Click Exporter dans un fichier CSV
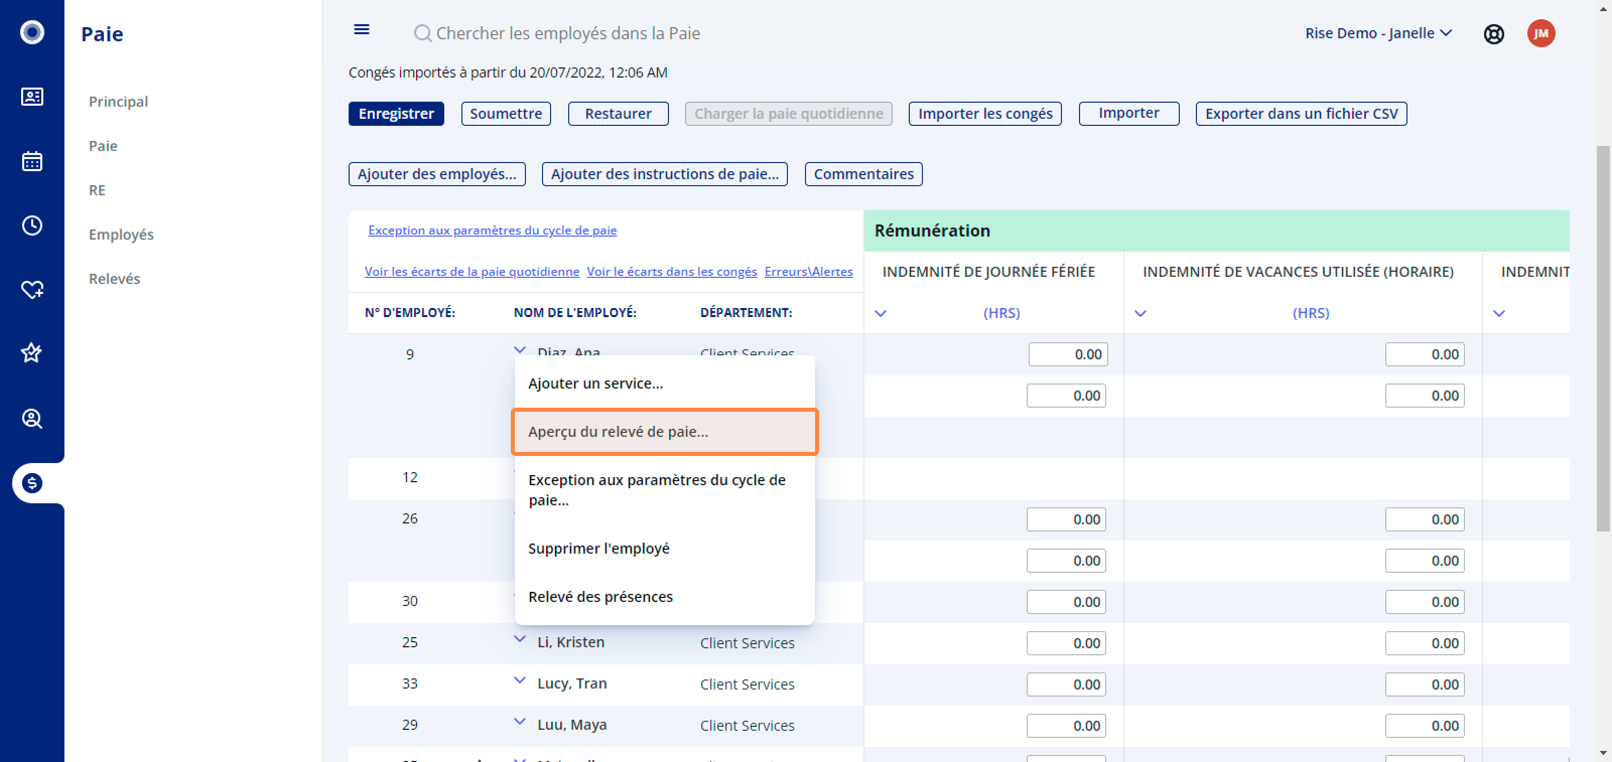This screenshot has height=762, width=1612. [1301, 114]
